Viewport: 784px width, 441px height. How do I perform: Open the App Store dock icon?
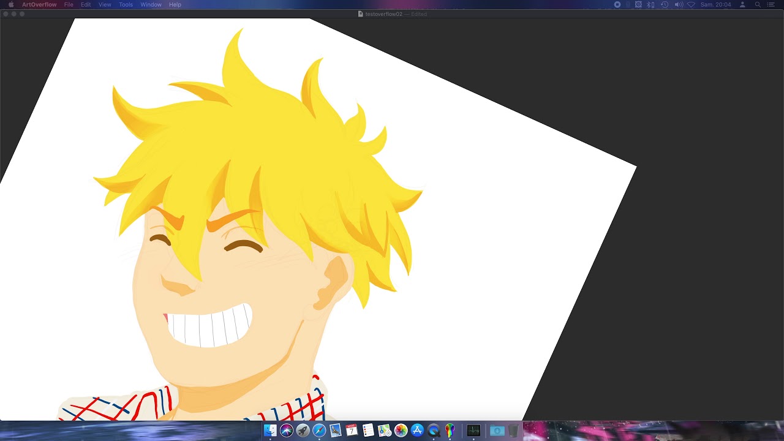point(418,431)
